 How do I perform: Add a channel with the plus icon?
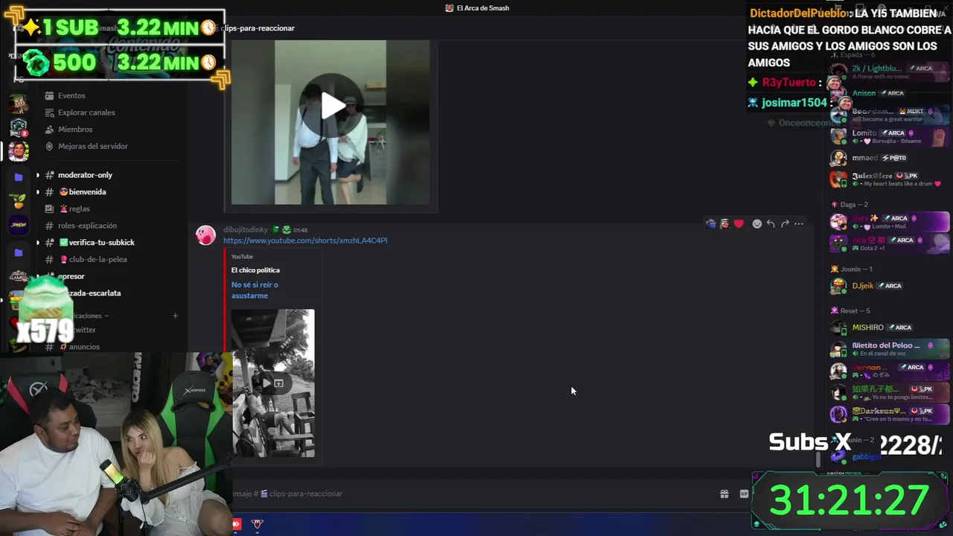point(175,316)
